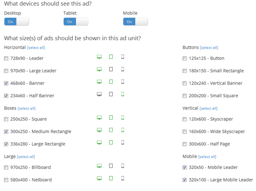Uncheck the 320x100 Large Mobile Leader checkbox
Screen dimensions: 256x191
[184, 180]
